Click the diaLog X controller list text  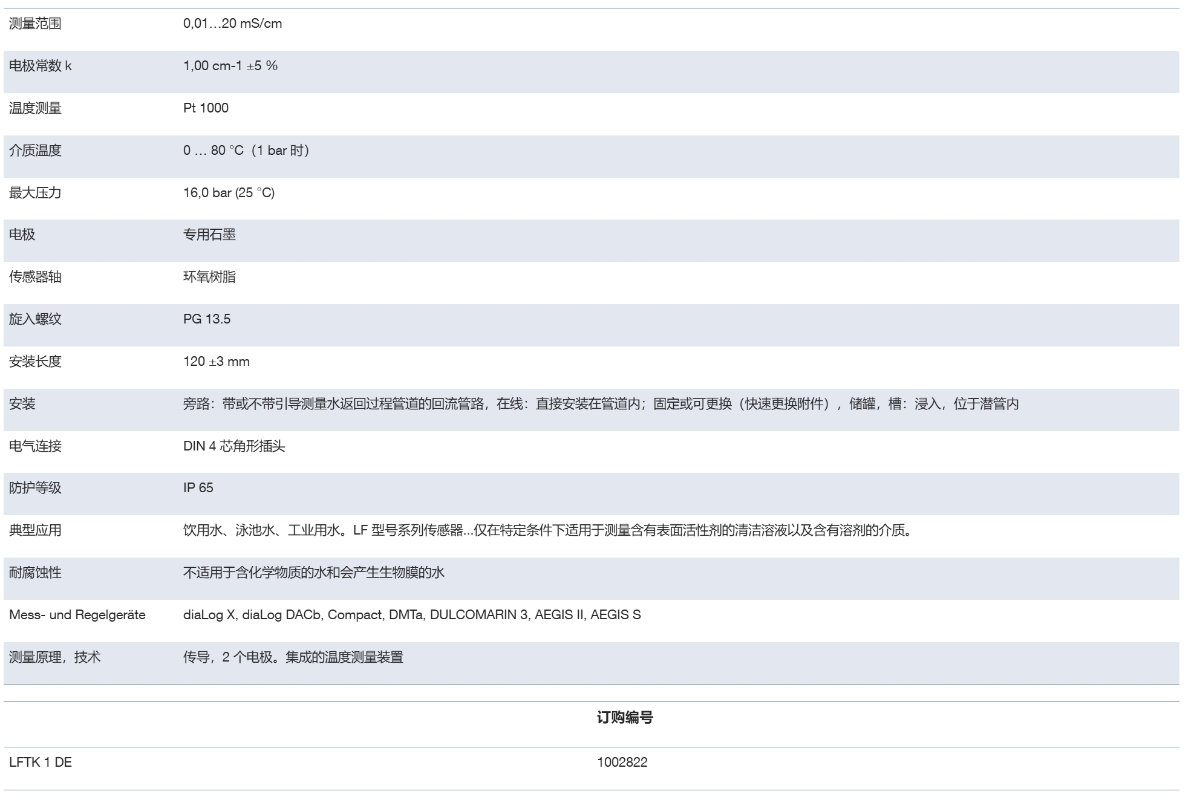coord(412,615)
